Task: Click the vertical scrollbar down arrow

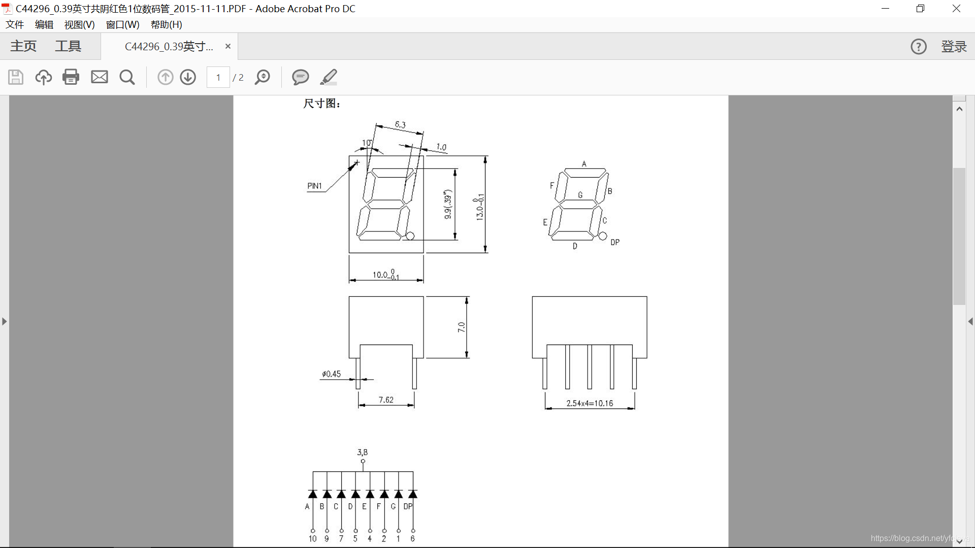Action: tap(959, 541)
